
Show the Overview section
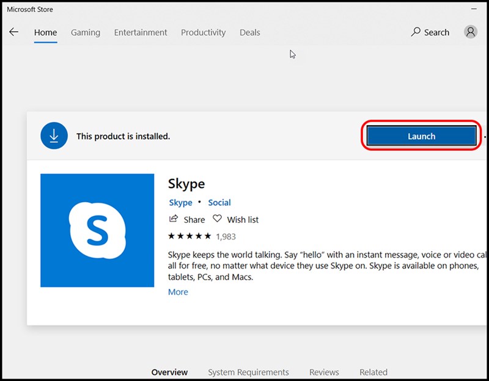point(170,372)
